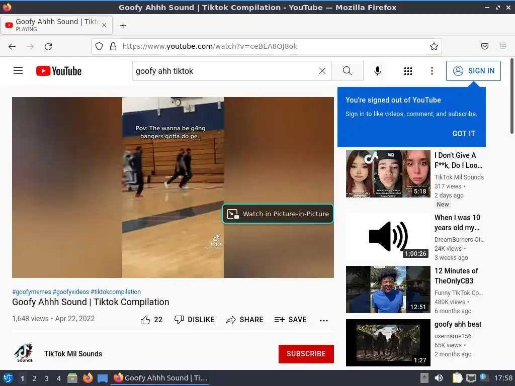Open the '12 Minutes of TheOnlyCB3' thumbnail
This screenshot has height=386, width=515.
click(388, 289)
